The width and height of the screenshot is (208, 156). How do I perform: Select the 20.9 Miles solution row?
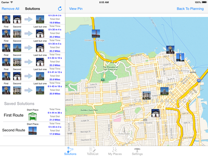[x=32, y=88]
